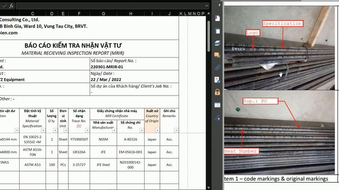
Task: Open filter dropdown for Unit column
Action: point(66,130)
